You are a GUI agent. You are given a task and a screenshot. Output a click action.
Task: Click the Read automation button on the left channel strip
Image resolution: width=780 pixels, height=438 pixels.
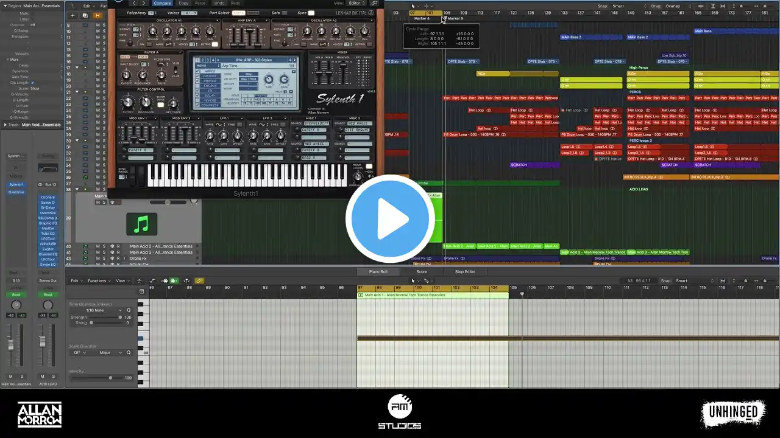16,294
